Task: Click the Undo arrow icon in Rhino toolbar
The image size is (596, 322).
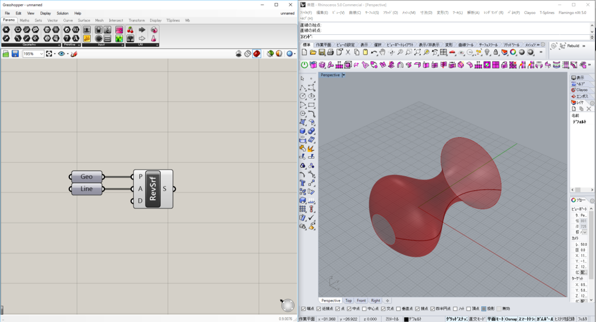Action: click(374, 52)
